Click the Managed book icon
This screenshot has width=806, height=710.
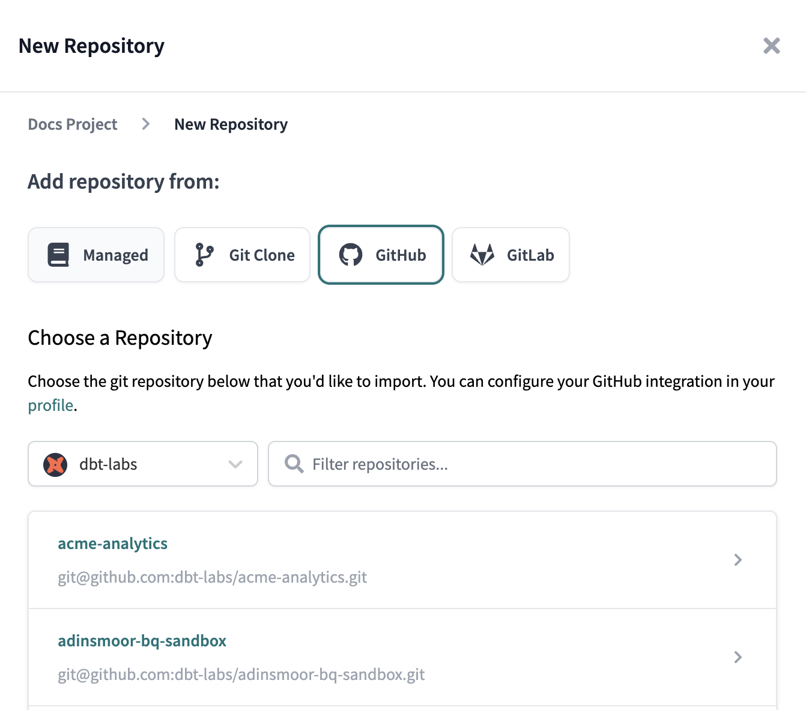pos(58,255)
